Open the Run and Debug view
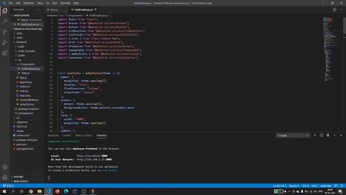The height and width of the screenshot is (195, 346). click(5, 42)
